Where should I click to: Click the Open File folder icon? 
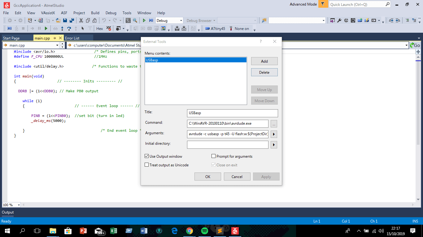58,21
